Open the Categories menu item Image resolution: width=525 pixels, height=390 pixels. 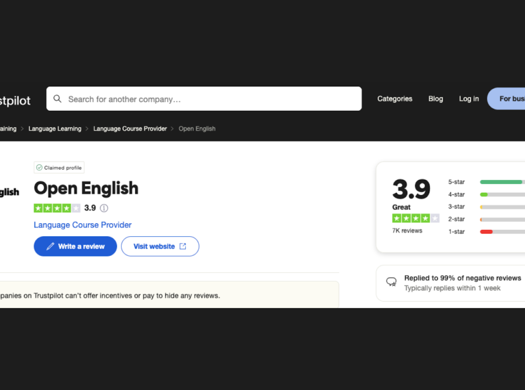coord(395,99)
